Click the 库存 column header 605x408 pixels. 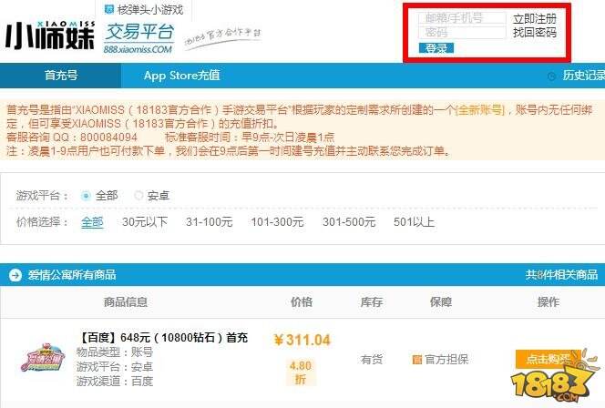click(x=372, y=302)
